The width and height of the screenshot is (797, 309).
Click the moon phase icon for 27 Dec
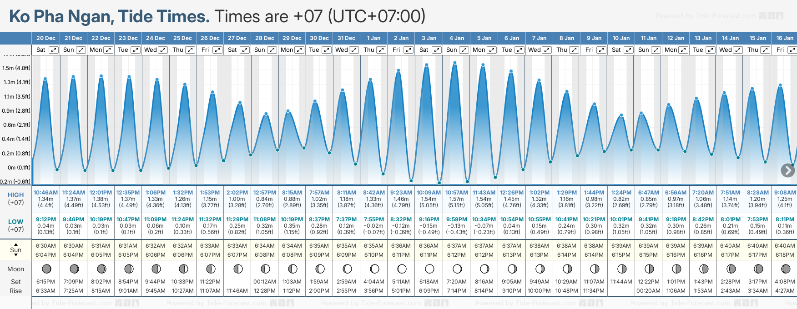point(237,269)
